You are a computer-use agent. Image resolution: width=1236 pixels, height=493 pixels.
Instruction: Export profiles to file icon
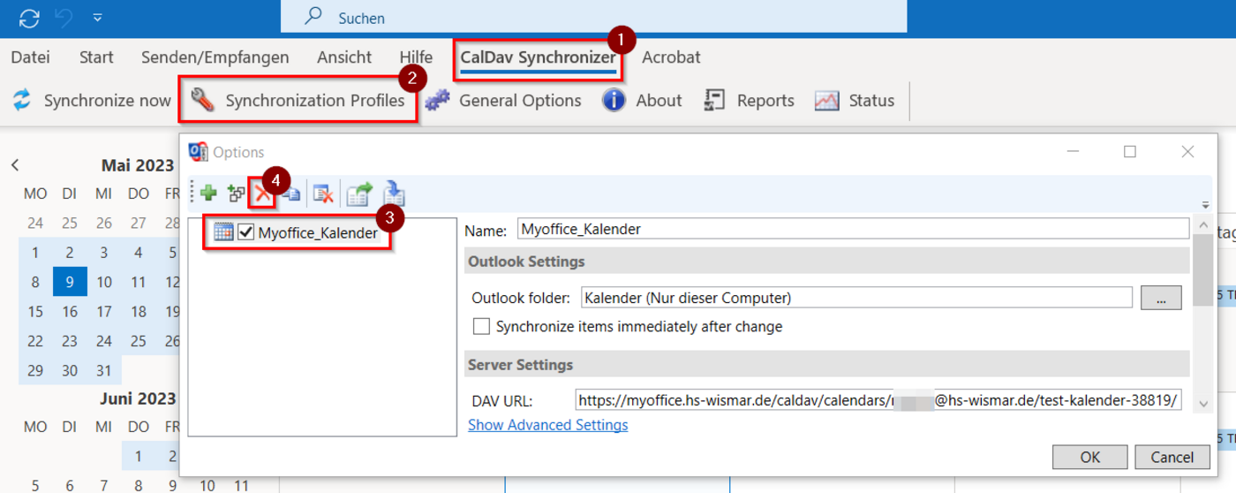click(359, 193)
